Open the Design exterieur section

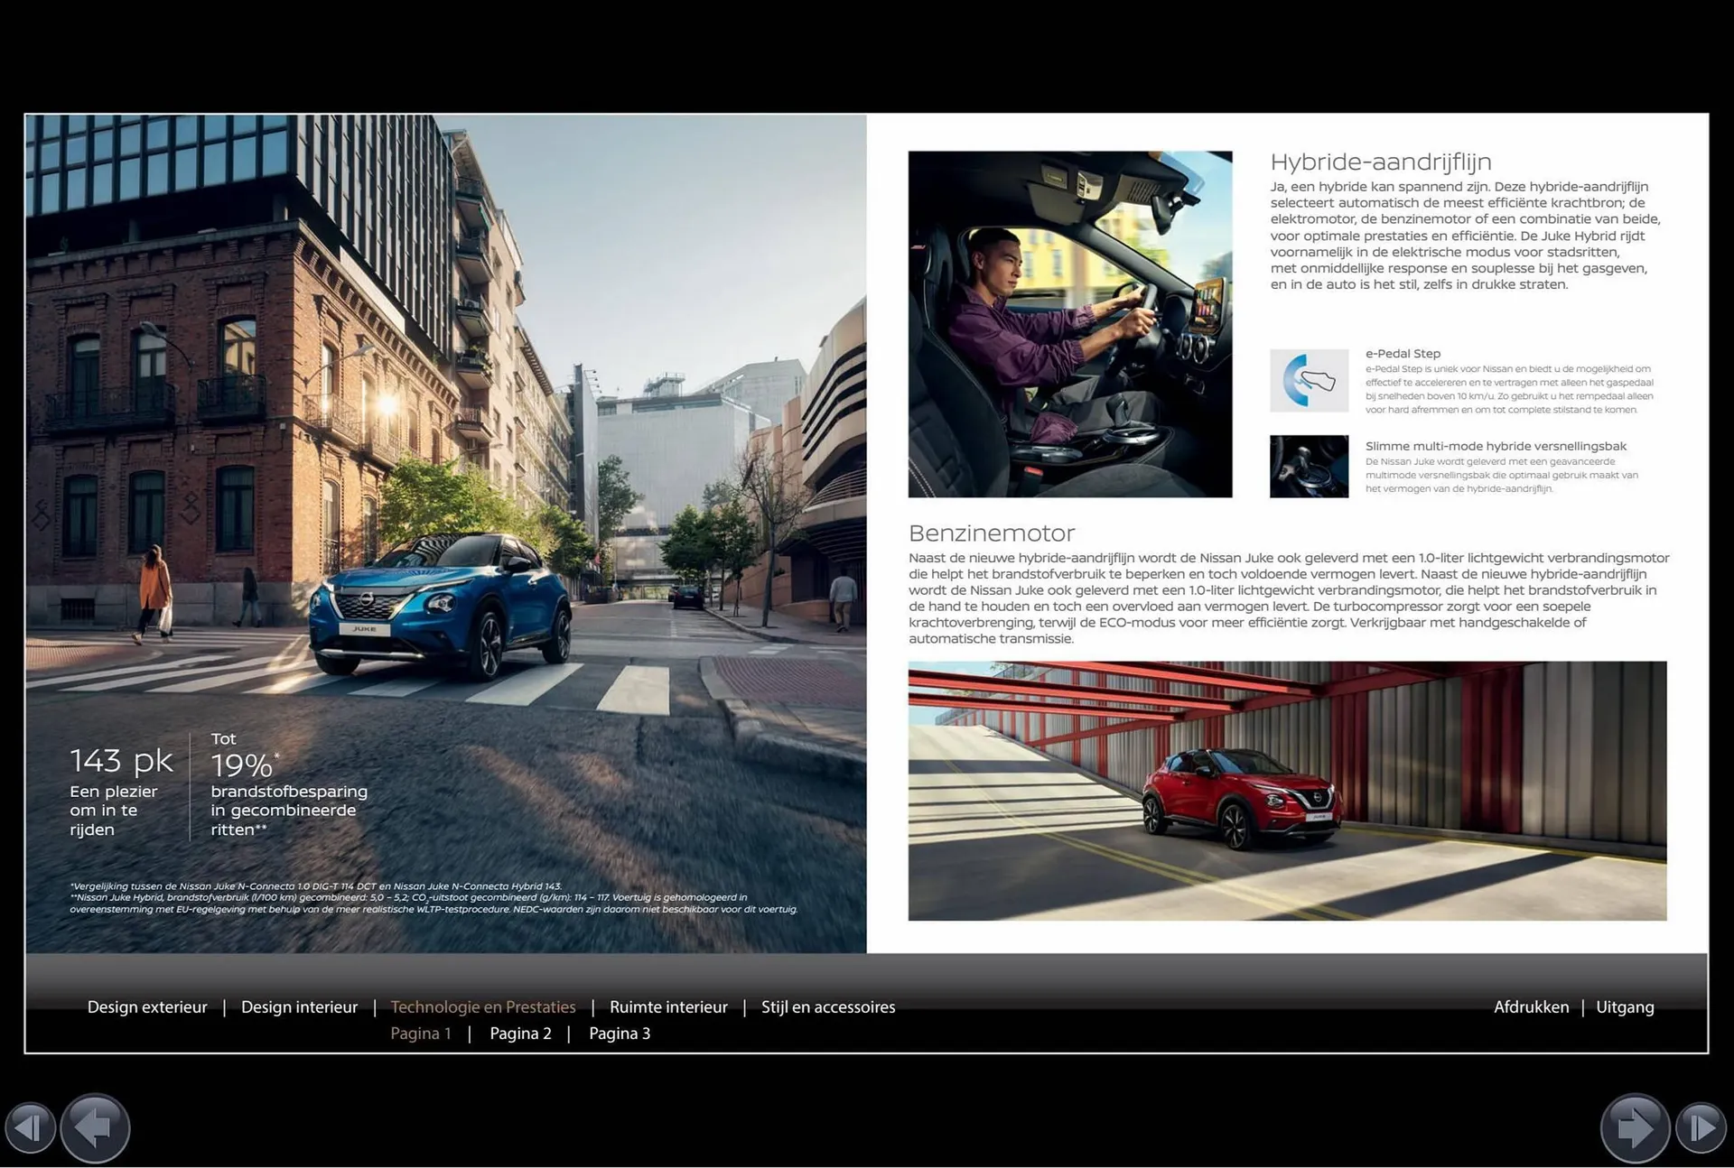pyautogui.click(x=147, y=1007)
